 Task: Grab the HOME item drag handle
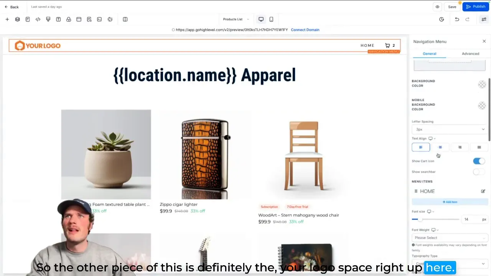[416, 191]
